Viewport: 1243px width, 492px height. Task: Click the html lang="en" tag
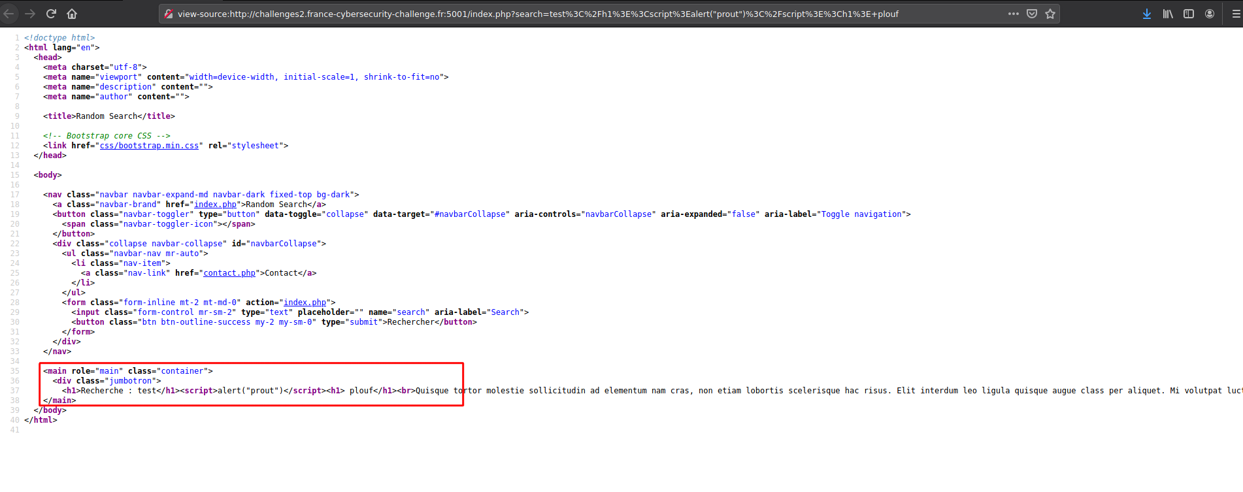point(61,48)
